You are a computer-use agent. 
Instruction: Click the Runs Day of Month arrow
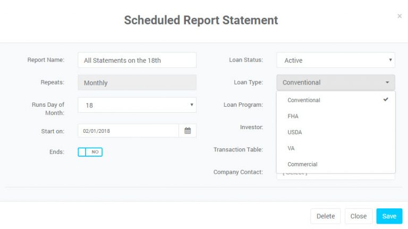(x=191, y=105)
